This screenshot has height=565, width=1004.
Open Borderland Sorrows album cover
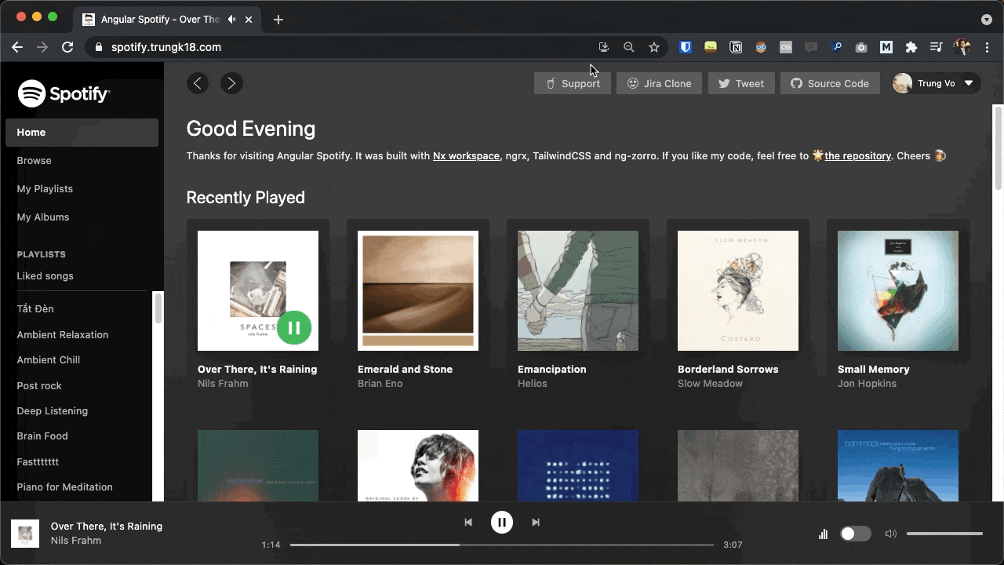(738, 290)
